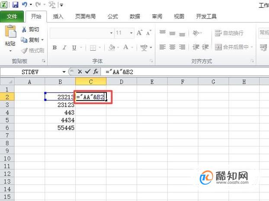Open the 公式 ribbon tab
This screenshot has height=201, width=269.
[x=112, y=16]
